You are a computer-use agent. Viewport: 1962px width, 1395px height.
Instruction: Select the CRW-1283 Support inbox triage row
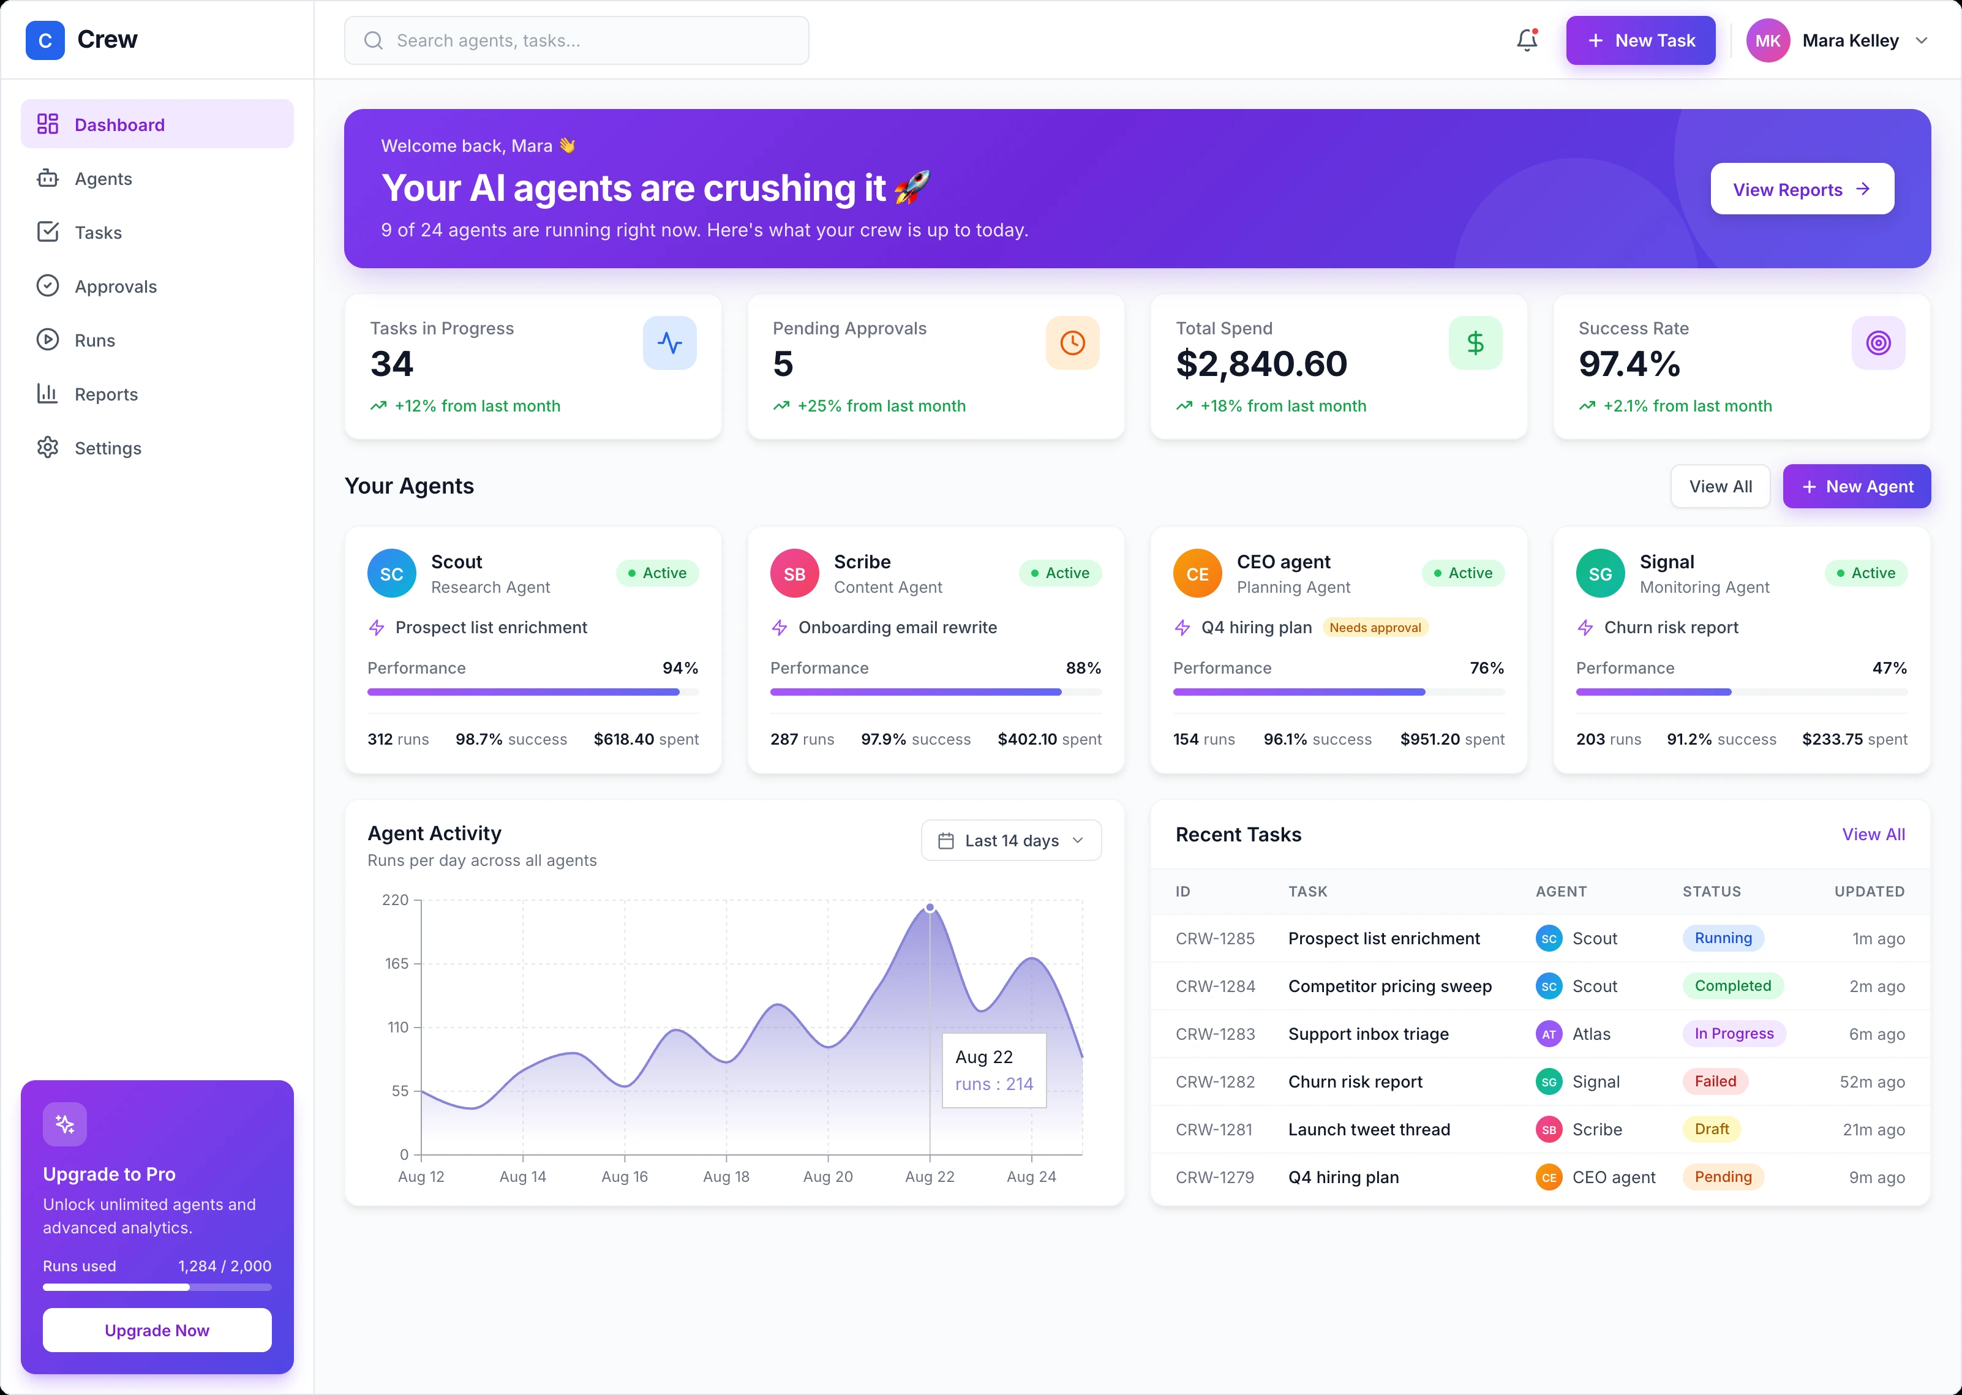[1539, 1034]
